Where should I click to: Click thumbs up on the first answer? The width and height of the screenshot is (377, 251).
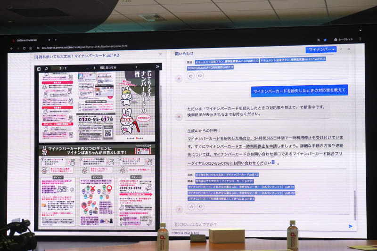coord(191,76)
